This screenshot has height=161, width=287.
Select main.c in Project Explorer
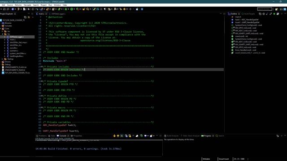click(x=13, y=40)
